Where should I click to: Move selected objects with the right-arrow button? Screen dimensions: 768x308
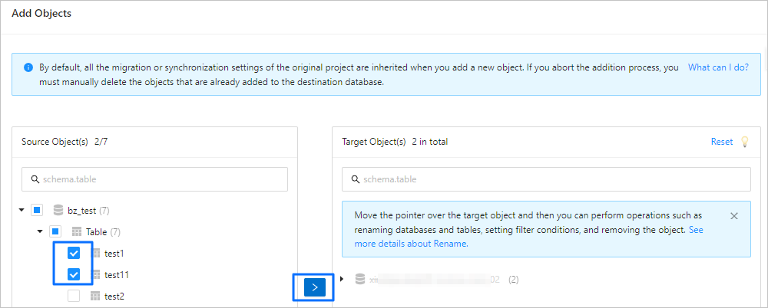click(315, 287)
